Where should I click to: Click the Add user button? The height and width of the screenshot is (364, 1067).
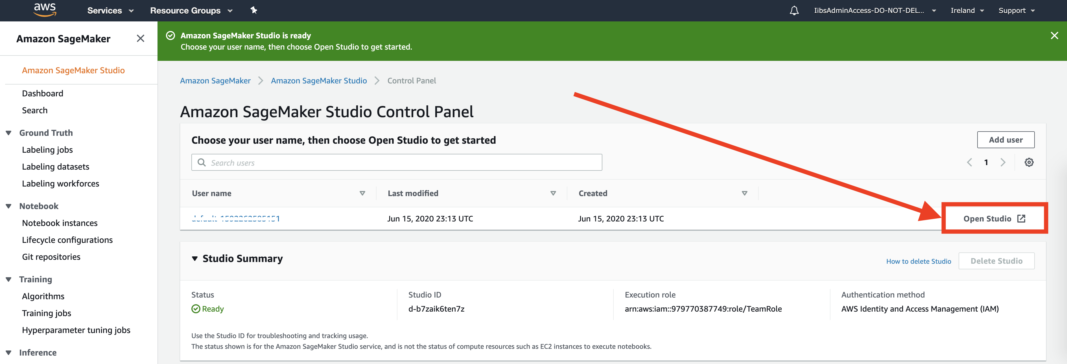coord(1005,140)
